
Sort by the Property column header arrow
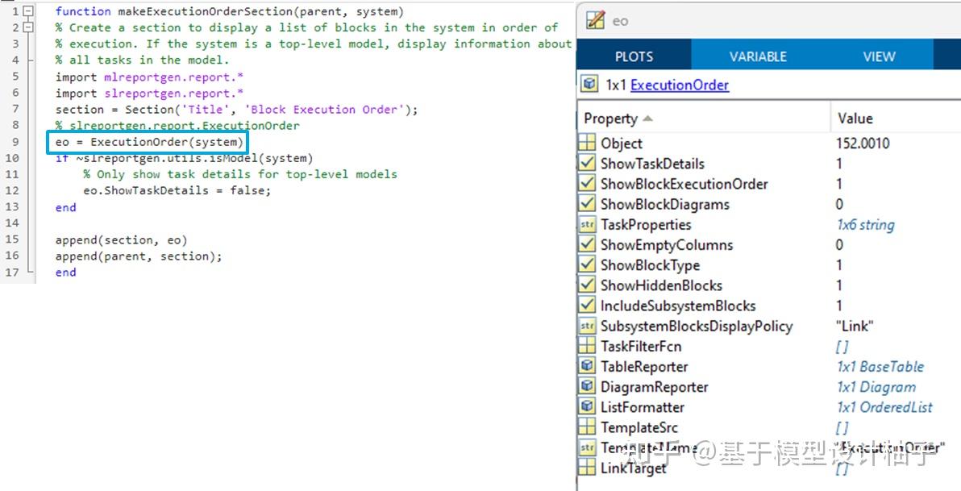(x=648, y=119)
